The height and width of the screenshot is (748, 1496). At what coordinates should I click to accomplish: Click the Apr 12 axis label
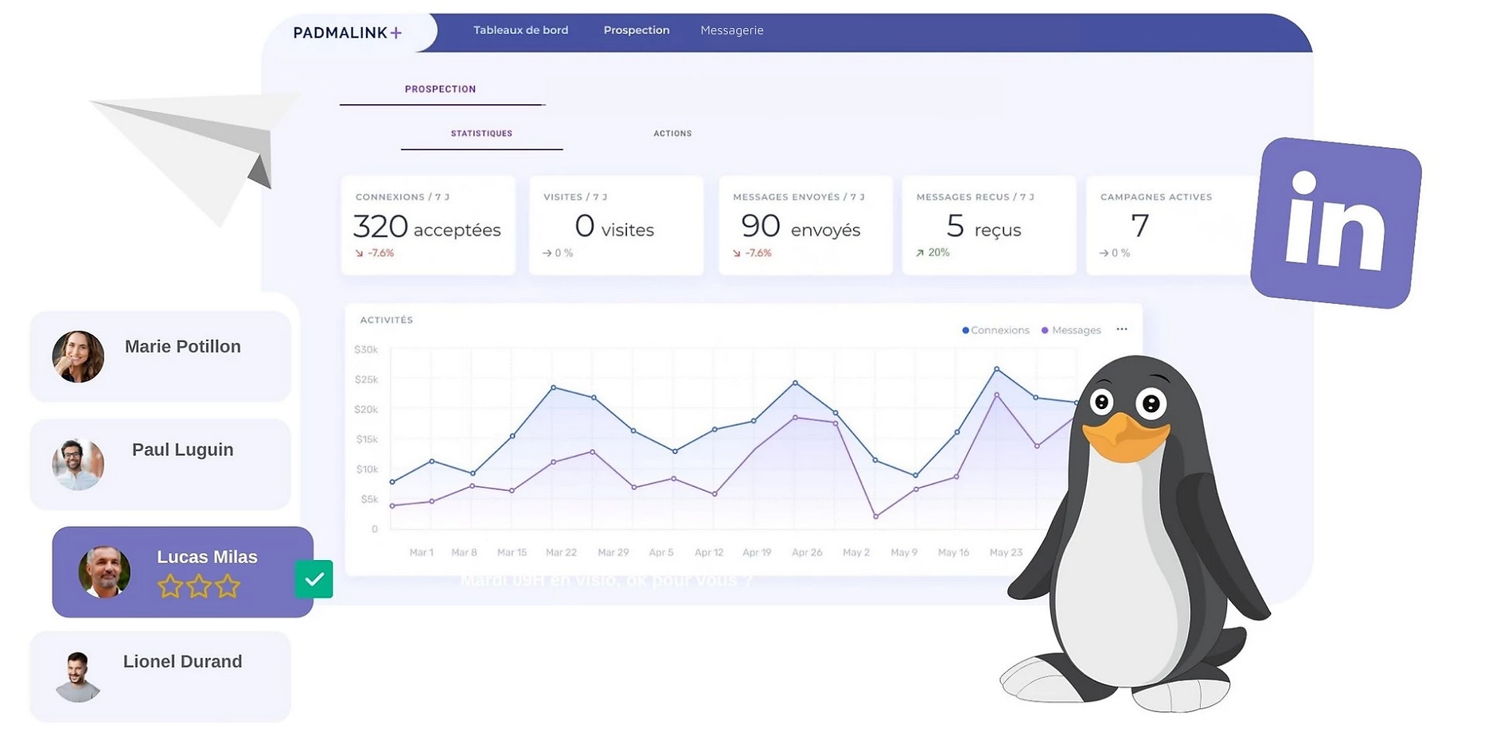tap(709, 552)
